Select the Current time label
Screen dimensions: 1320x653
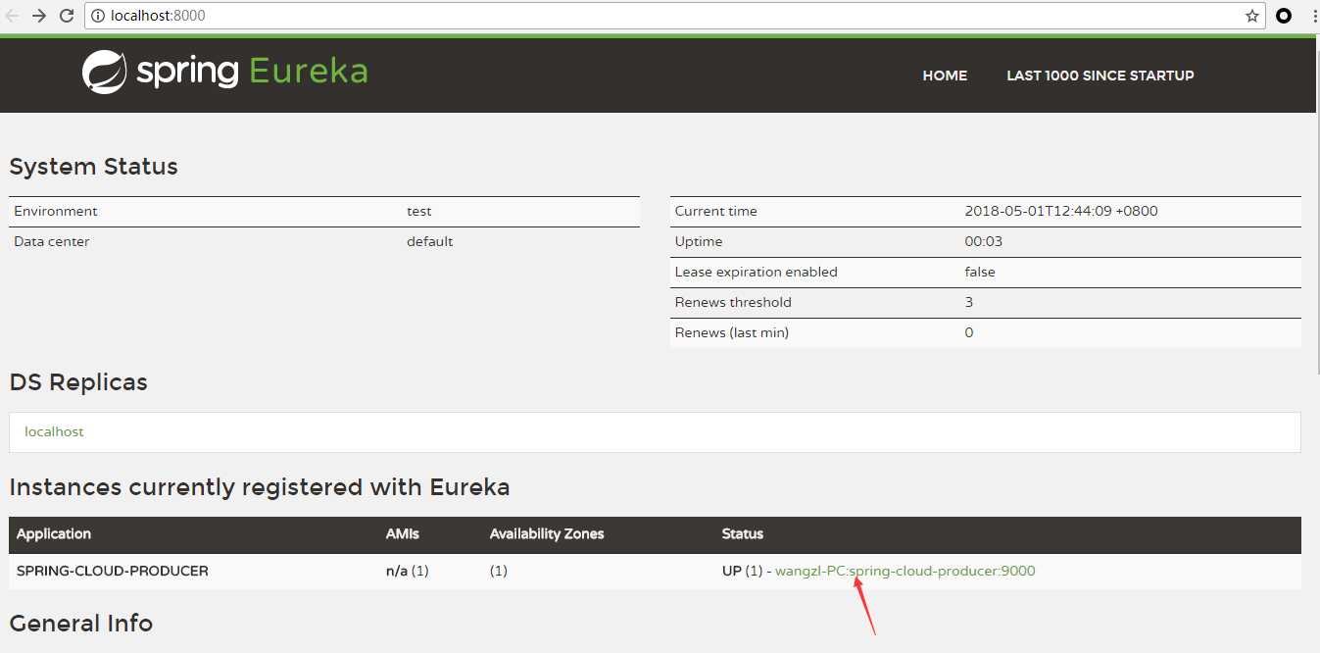[716, 211]
